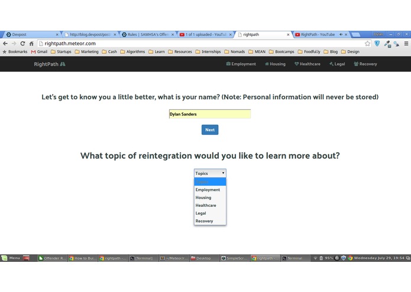Image resolution: width=411 pixels, height=292 pixels.
Task: Open Legal in the navbar
Action: tap(337, 64)
